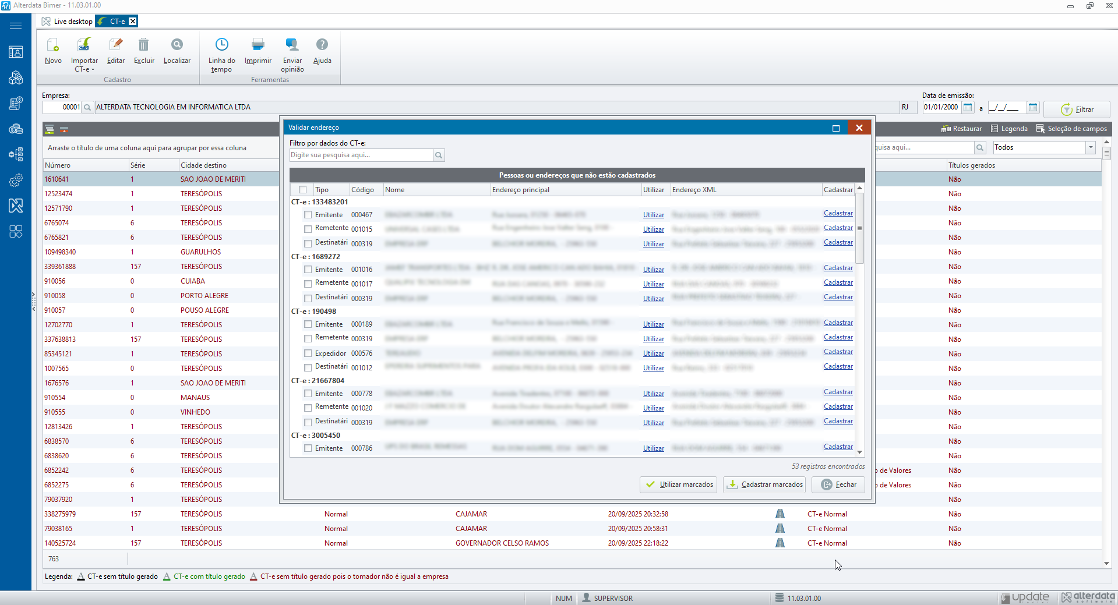Viewport: 1118px width, 605px height.
Task: Click the Fechar button in the dialog
Action: pos(838,484)
